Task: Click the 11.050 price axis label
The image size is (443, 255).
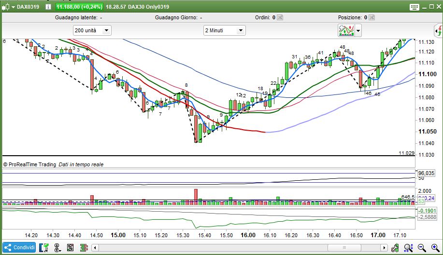Action: coord(427,131)
